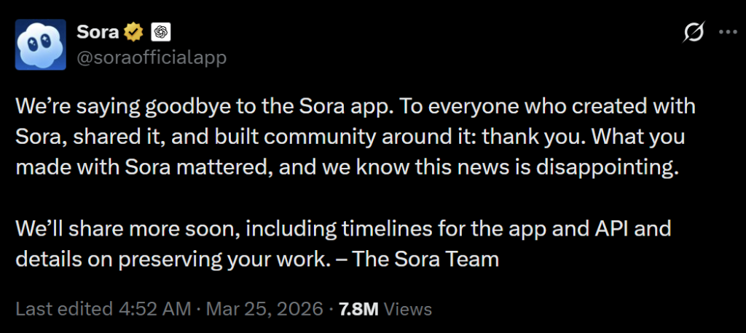Image resolution: width=746 pixels, height=333 pixels.
Task: Click the gold verified checkmark badge
Action: click(x=133, y=32)
